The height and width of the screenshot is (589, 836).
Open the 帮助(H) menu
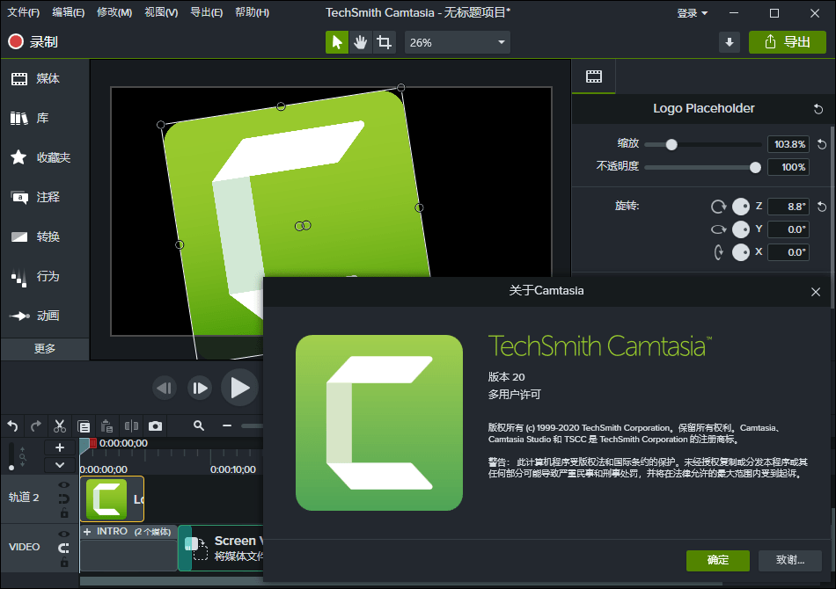point(253,12)
